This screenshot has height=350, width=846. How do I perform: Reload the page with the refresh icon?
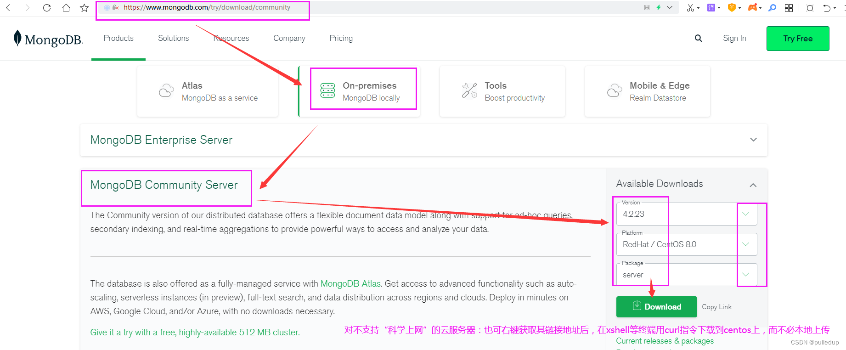tap(47, 8)
